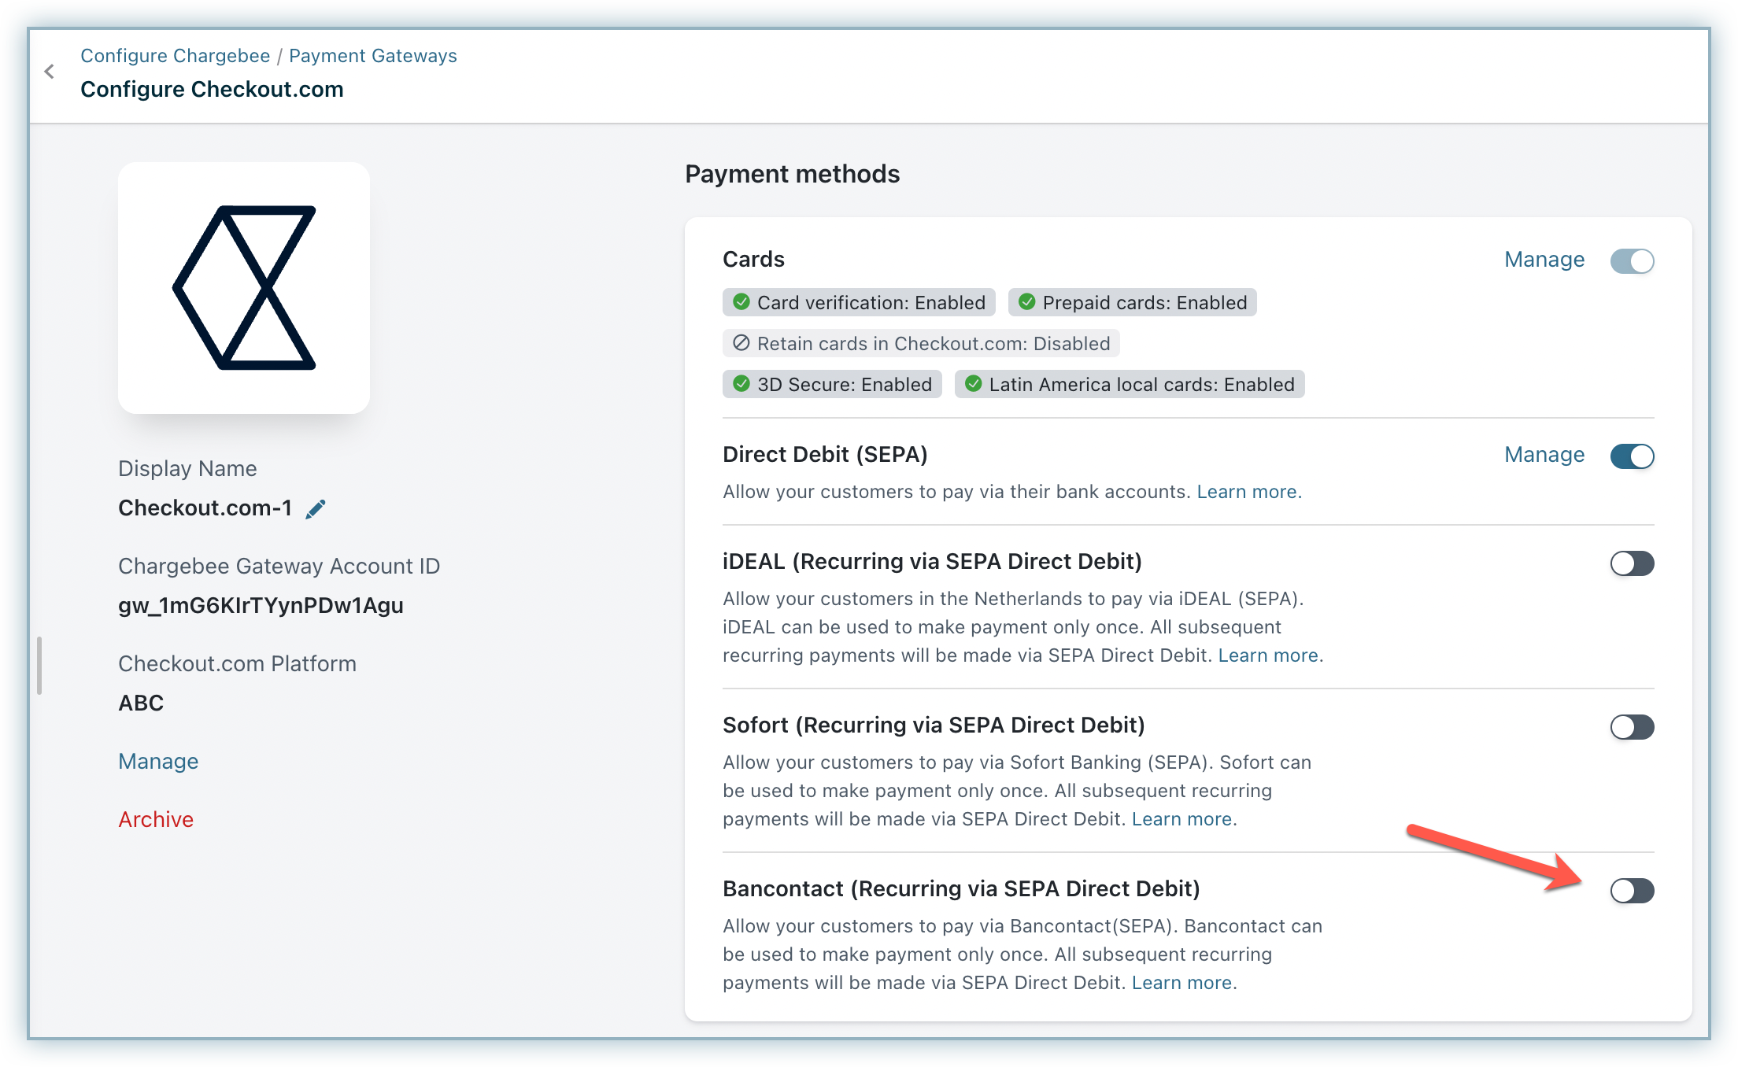This screenshot has width=1738, height=1067.
Task: Toggle the Cards payment method switch
Action: 1632,260
